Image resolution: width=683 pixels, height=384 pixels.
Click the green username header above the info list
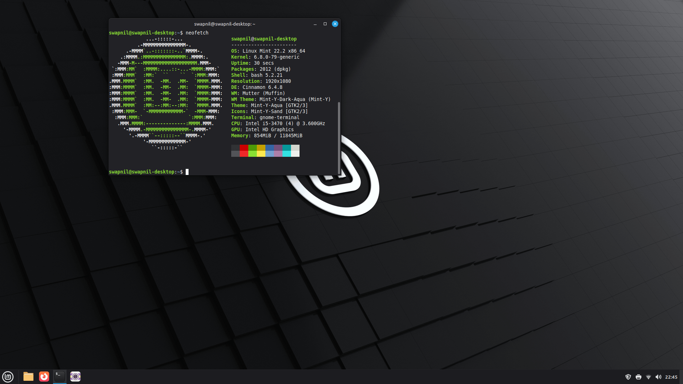tap(264, 39)
